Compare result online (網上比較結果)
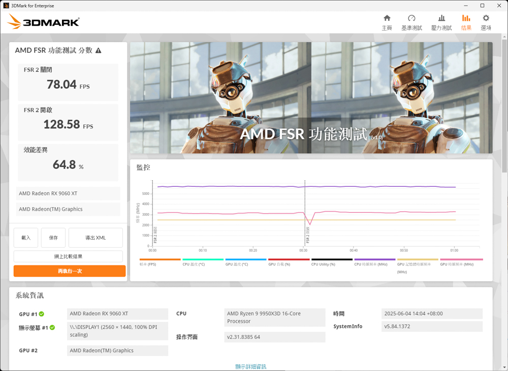Screen dimensions: 508x371 (x=68, y=256)
